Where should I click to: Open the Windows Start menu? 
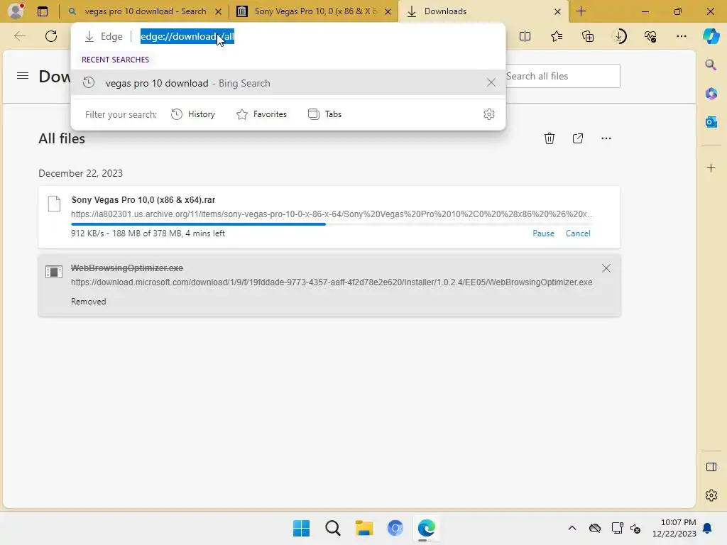coord(301,528)
